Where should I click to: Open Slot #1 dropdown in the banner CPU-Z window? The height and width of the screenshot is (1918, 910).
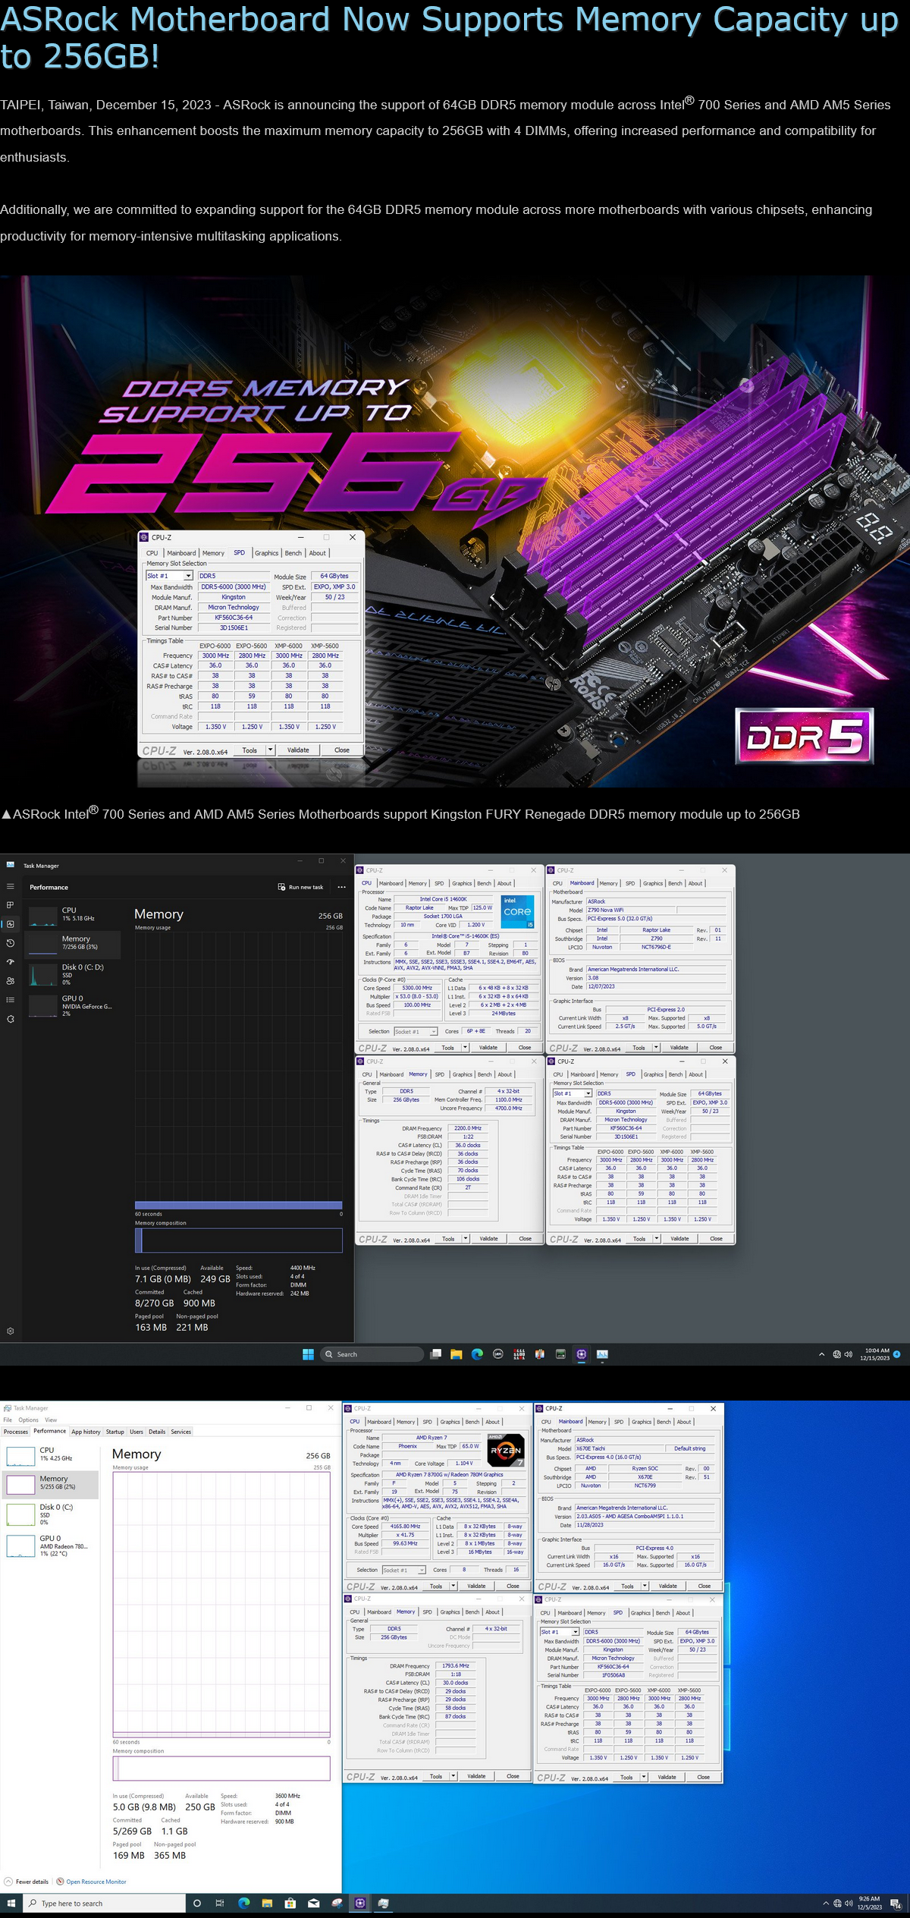(x=169, y=576)
